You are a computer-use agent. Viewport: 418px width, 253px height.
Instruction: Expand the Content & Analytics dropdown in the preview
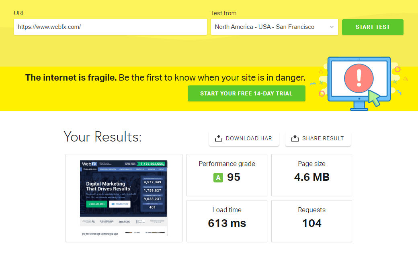126,169
